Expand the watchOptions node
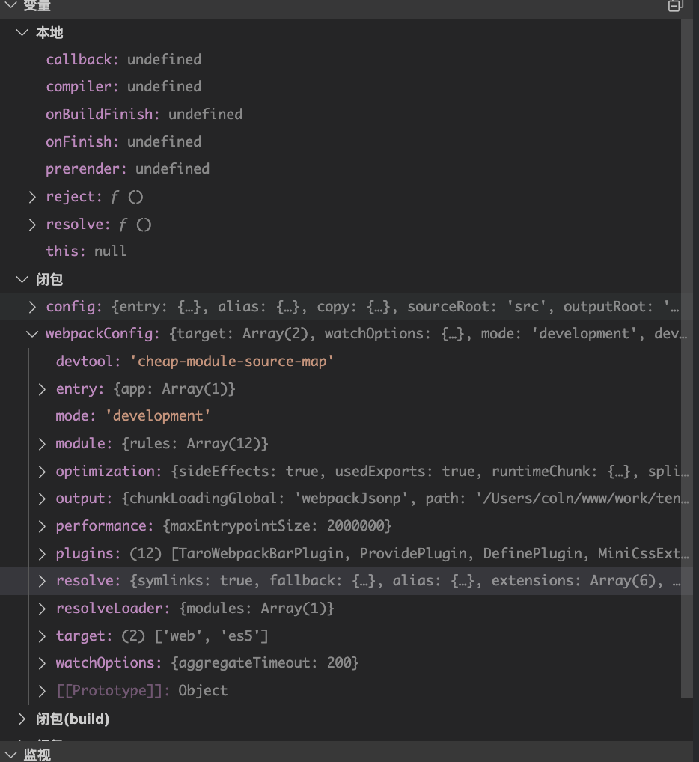Image resolution: width=699 pixels, height=762 pixels. point(42,663)
